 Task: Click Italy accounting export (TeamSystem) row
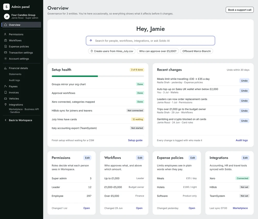click(x=98, y=128)
